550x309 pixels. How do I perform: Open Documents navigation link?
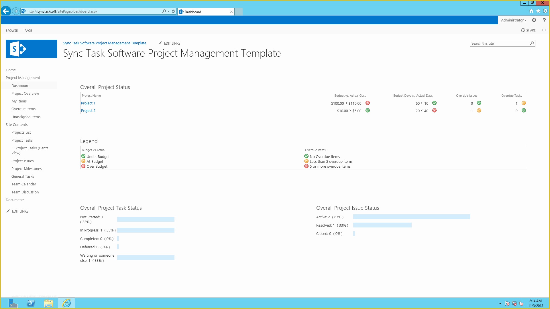tap(15, 200)
